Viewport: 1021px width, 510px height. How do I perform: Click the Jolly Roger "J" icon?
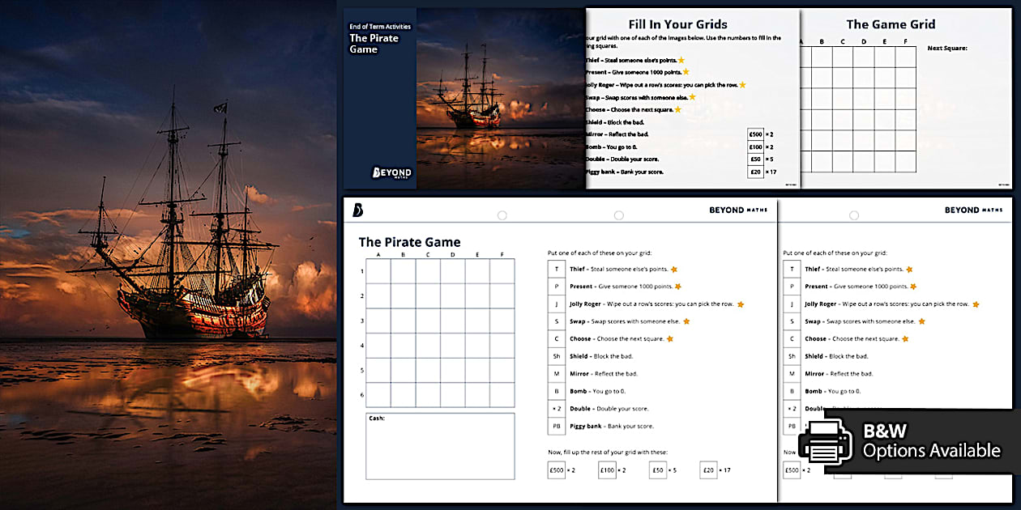(557, 304)
